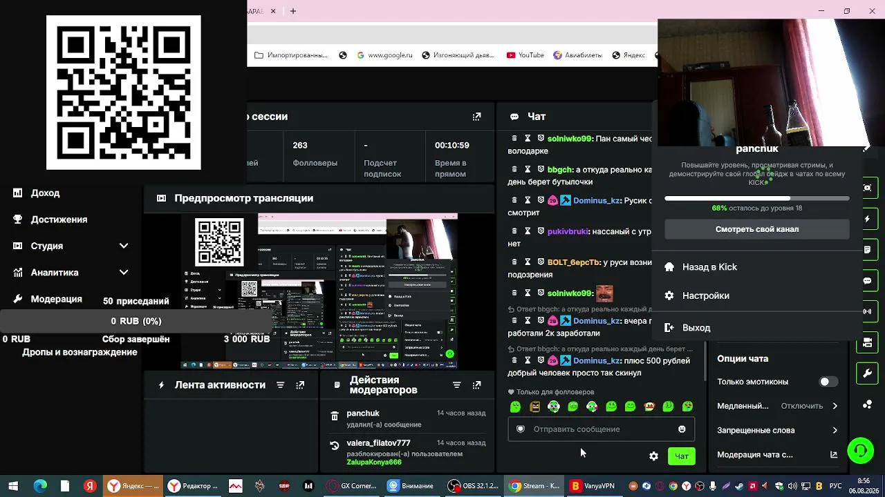Pop out the Действия модераторов panel

(x=476, y=385)
